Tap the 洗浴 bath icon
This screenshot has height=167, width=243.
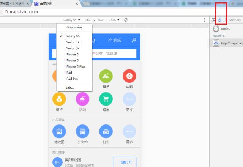tap(83, 99)
